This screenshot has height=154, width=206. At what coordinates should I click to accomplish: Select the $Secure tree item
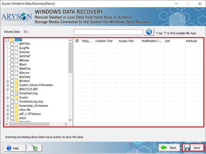pyautogui.click(x=24, y=73)
